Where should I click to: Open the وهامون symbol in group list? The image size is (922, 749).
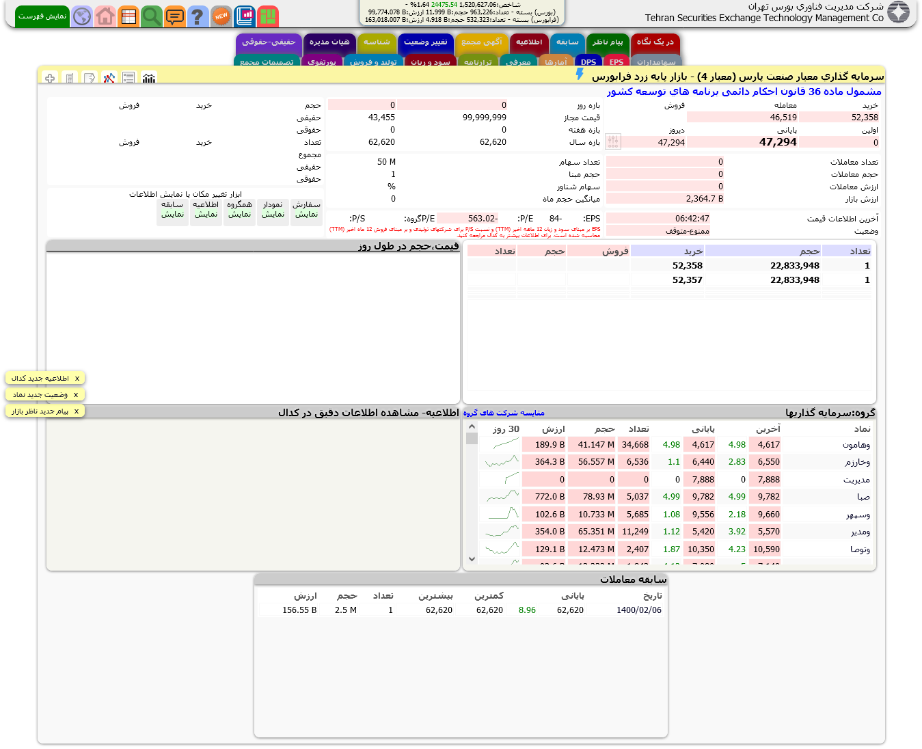[x=856, y=445]
